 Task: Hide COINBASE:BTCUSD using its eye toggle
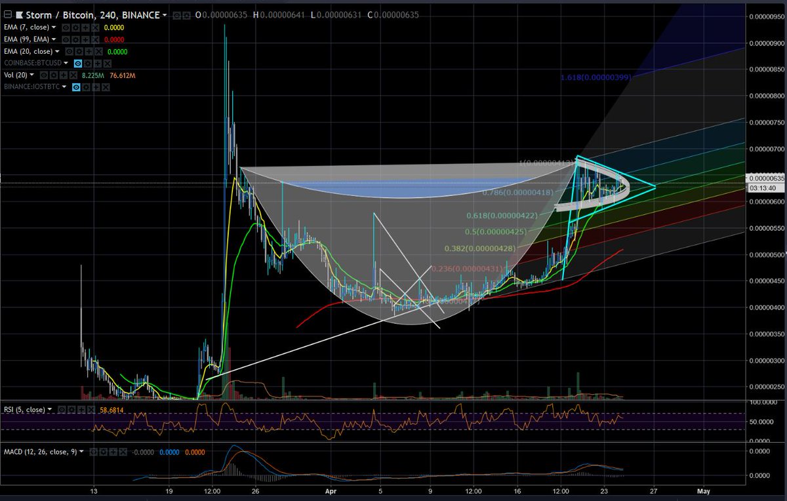(77, 63)
